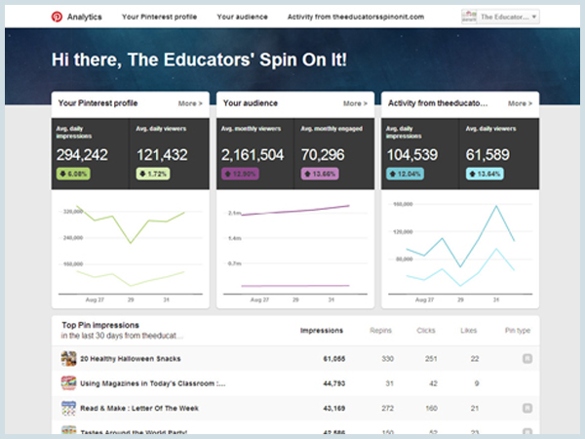Click the account avatar thumbnail in header

[x=469, y=17]
